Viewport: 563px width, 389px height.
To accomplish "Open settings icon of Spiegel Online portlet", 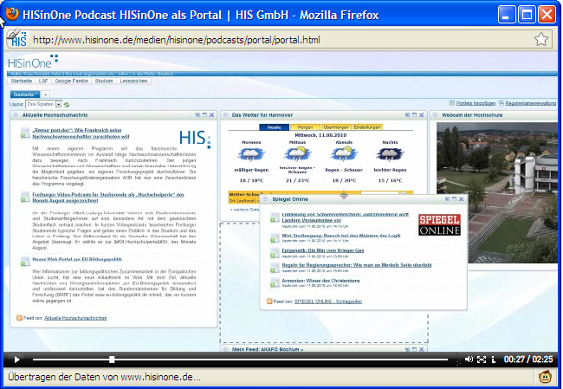I will pyautogui.click(x=447, y=199).
